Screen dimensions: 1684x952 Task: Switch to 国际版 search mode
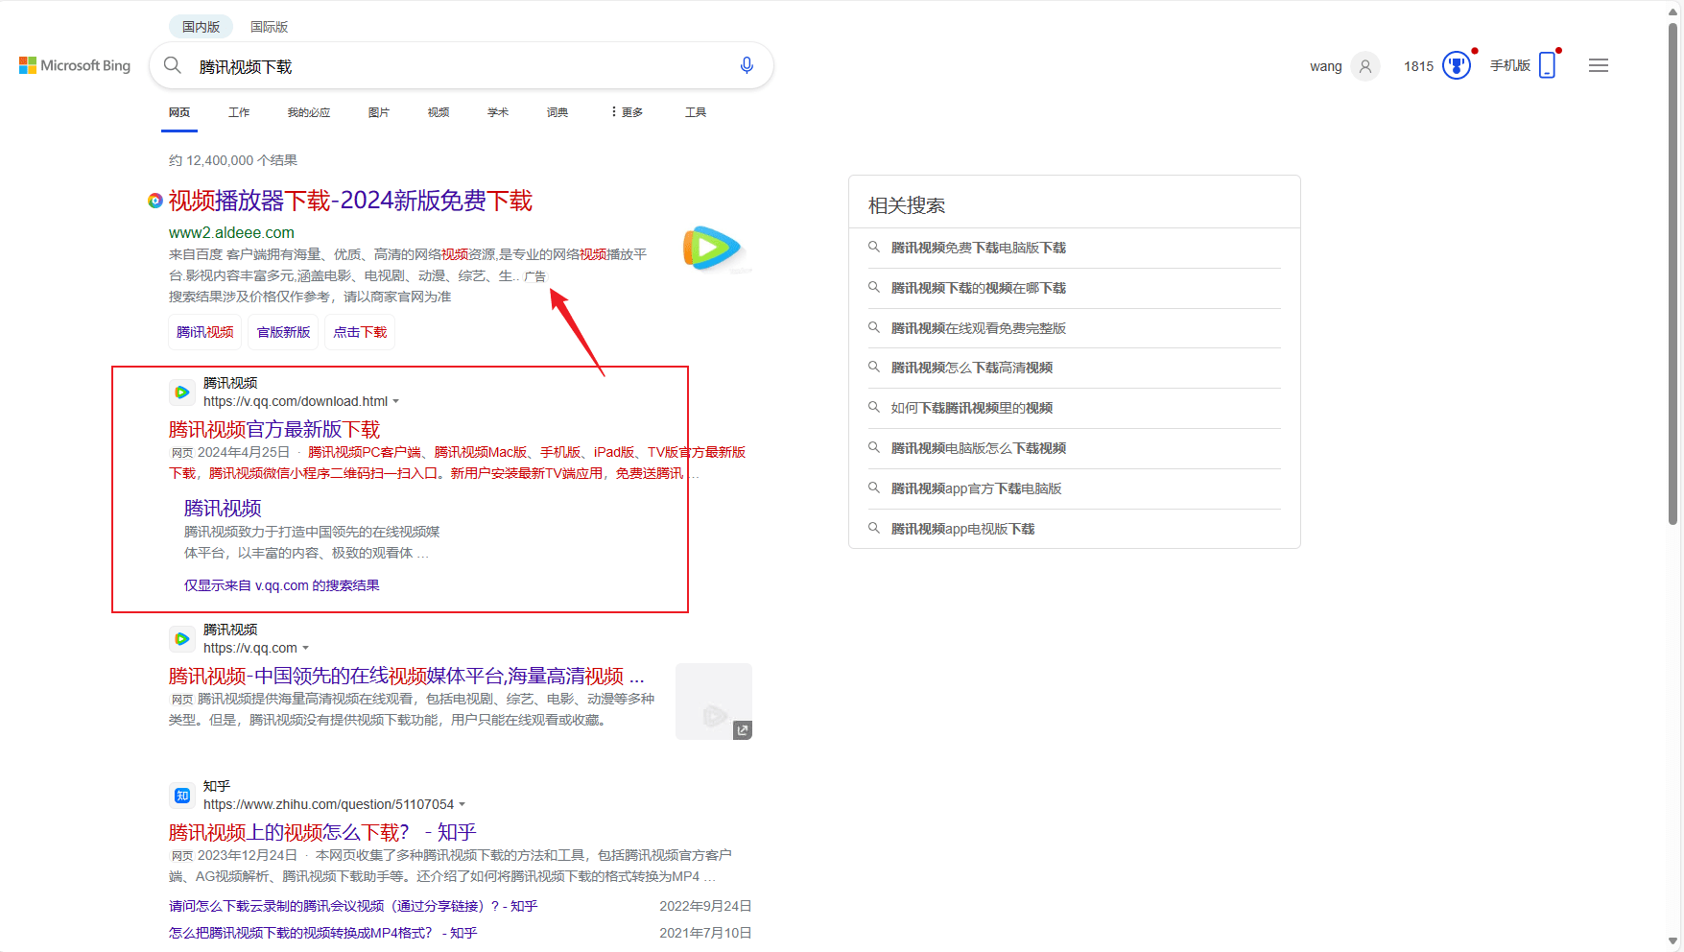click(269, 27)
